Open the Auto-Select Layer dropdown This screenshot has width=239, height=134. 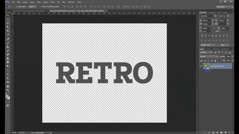pyautogui.click(x=32, y=7)
